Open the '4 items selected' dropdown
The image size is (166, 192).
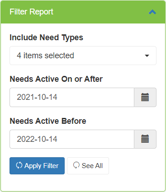click(x=83, y=56)
